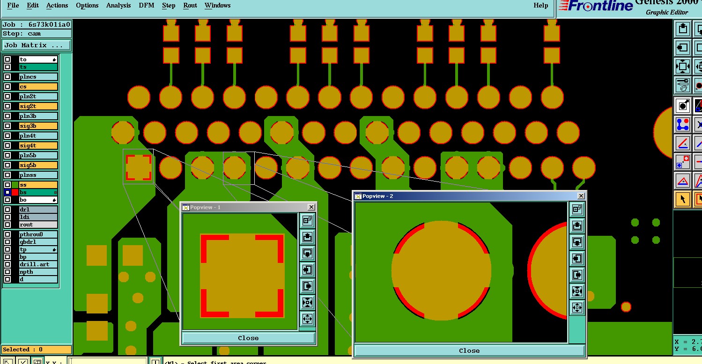Image resolution: width=702 pixels, height=364 pixels.
Task: Click red color swatch of bs layer
Action: coord(15,192)
